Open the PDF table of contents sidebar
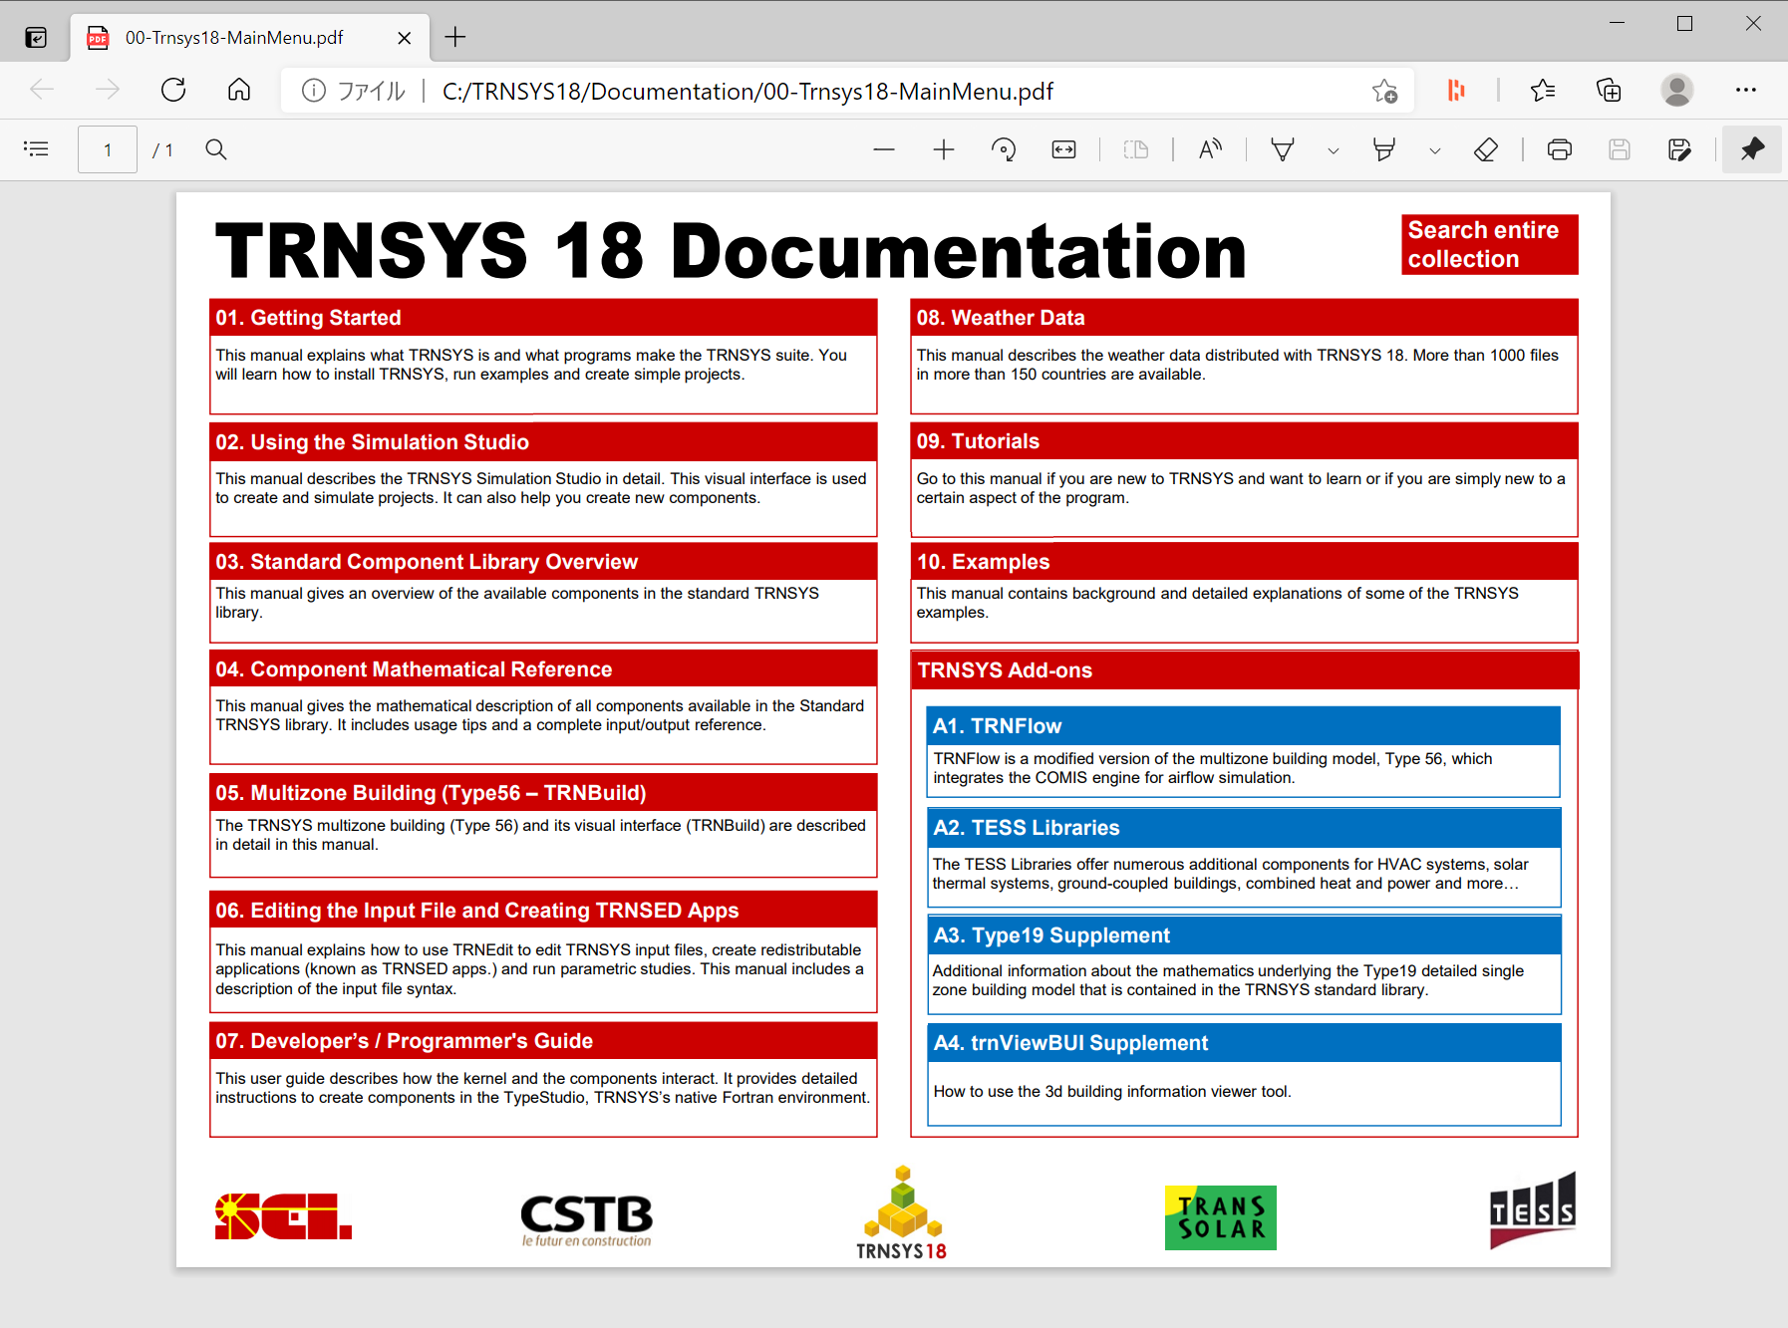Screen dimensions: 1788x1328 click(36, 149)
